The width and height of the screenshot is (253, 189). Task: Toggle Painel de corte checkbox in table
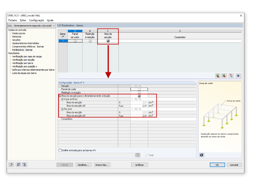[x=75, y=41]
